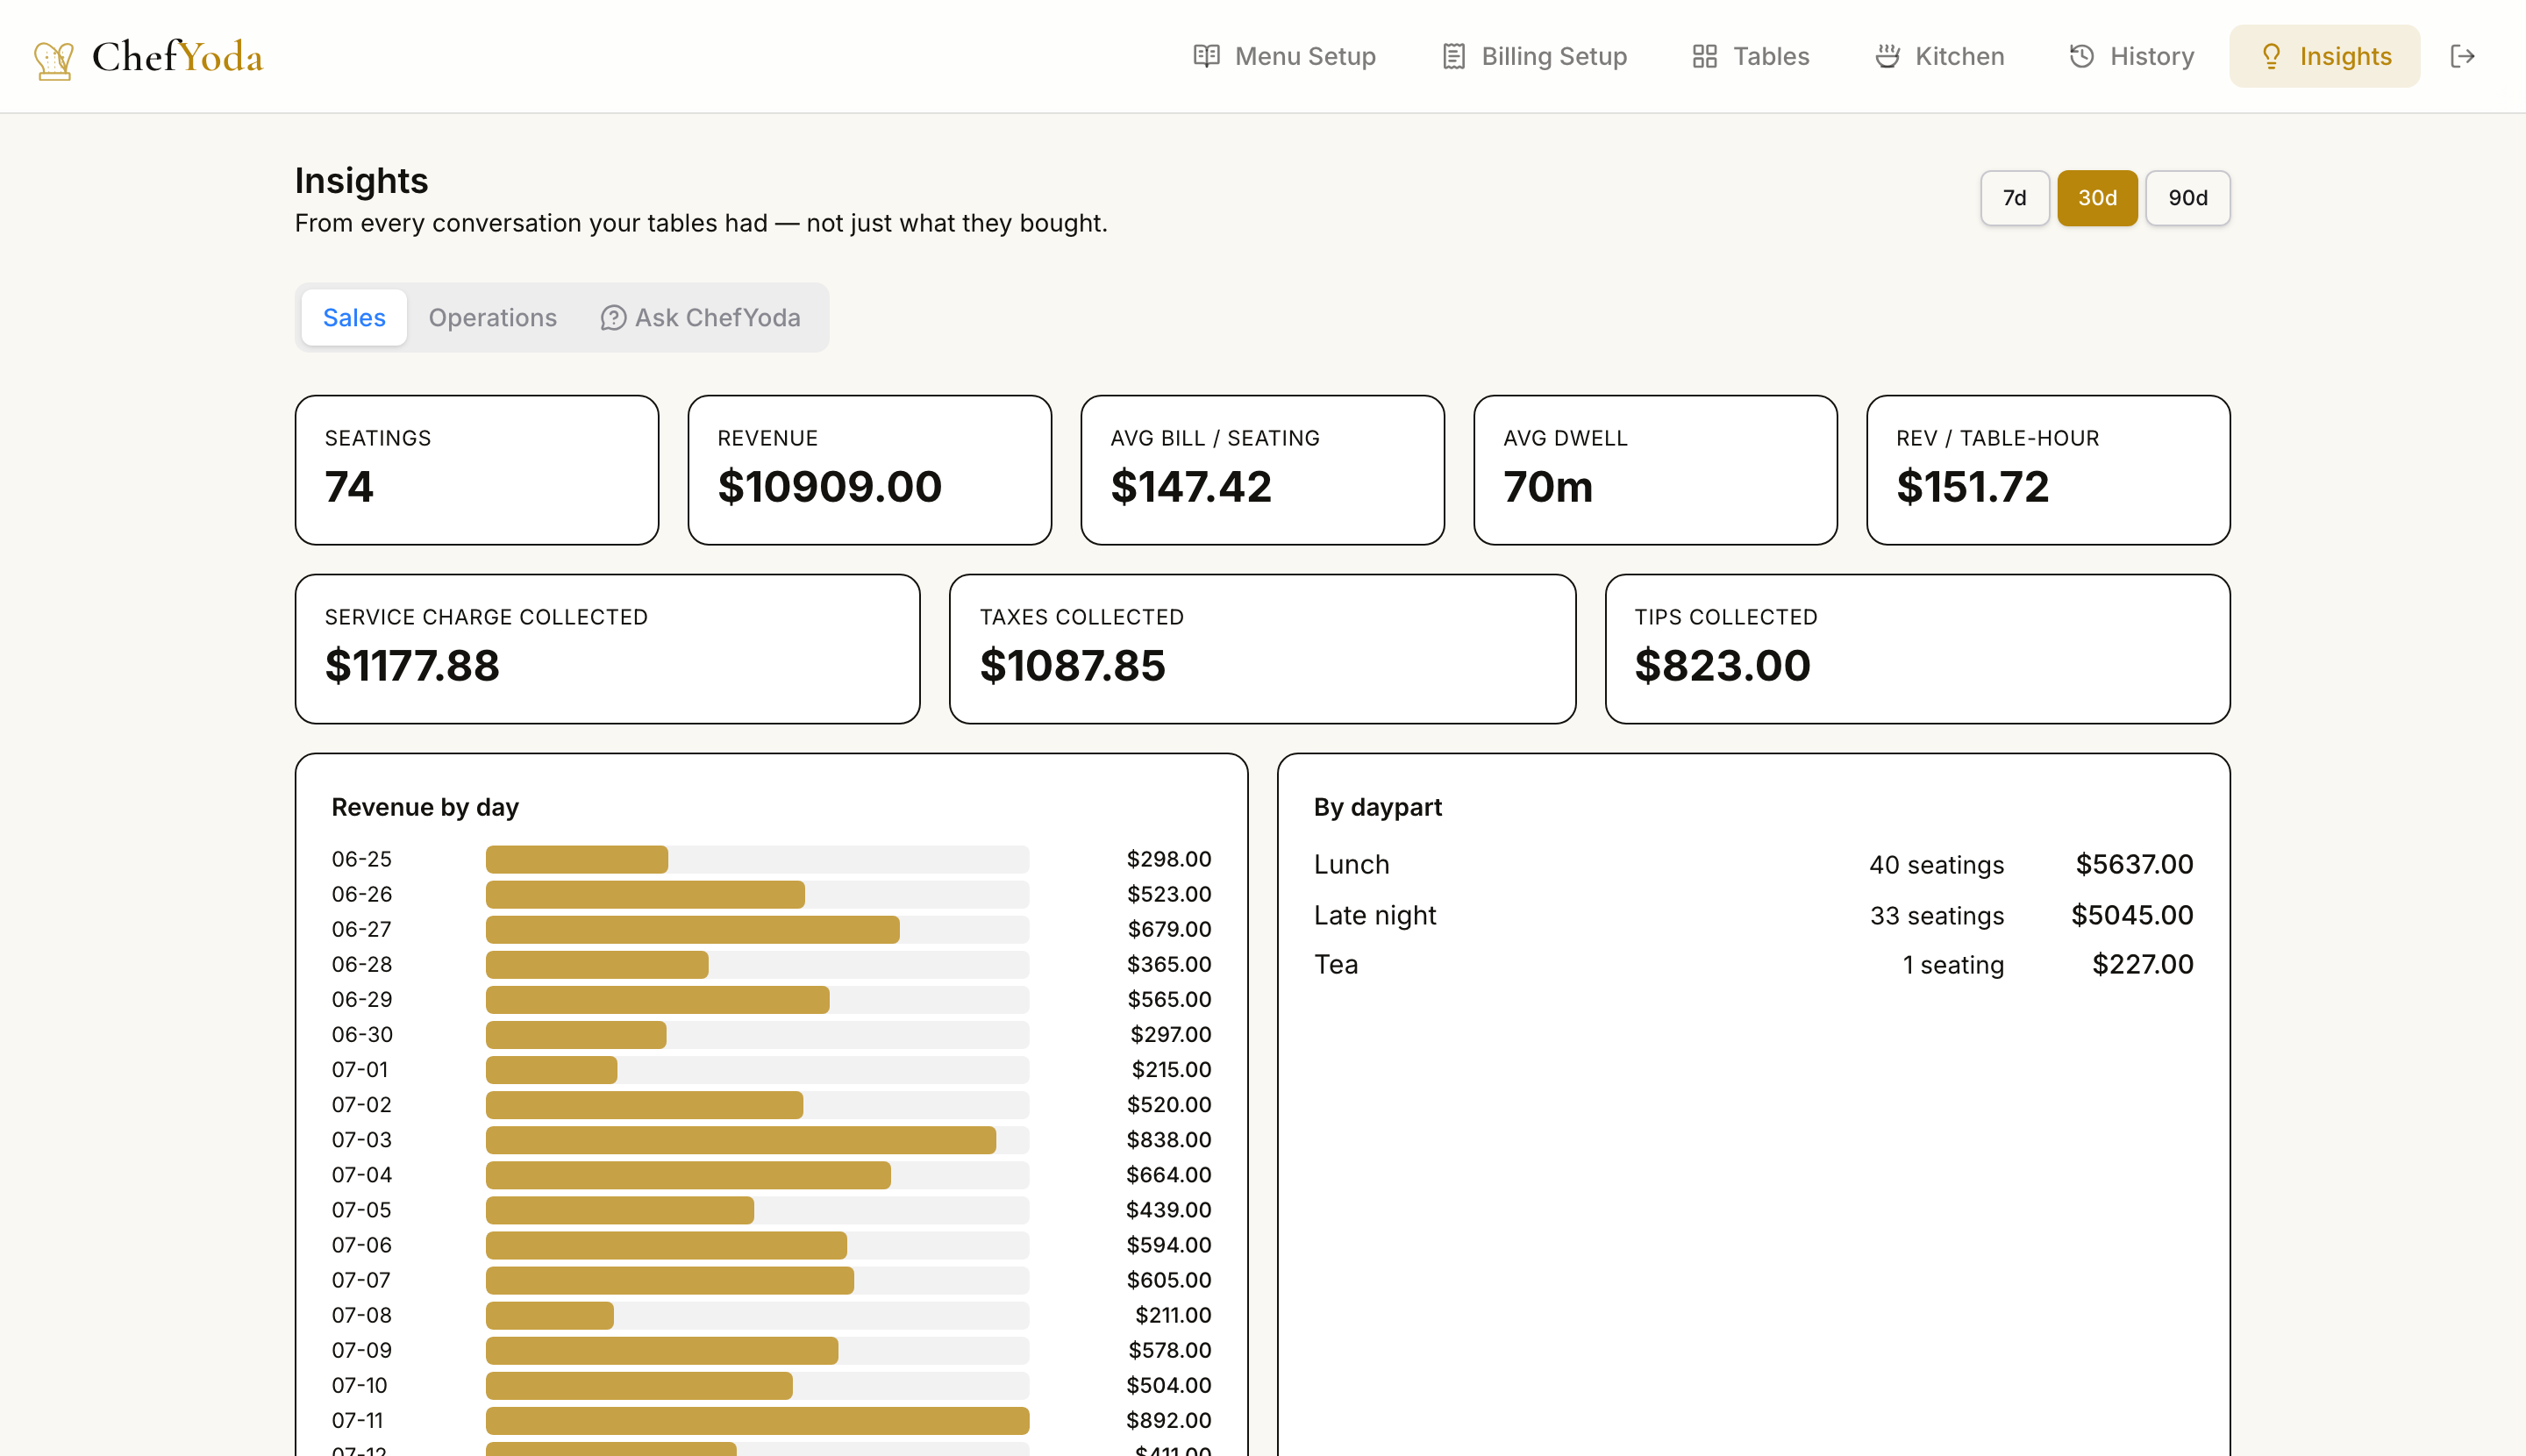This screenshot has height=1456, width=2526.
Task: Click the Taxes Collected card
Action: [1262, 649]
